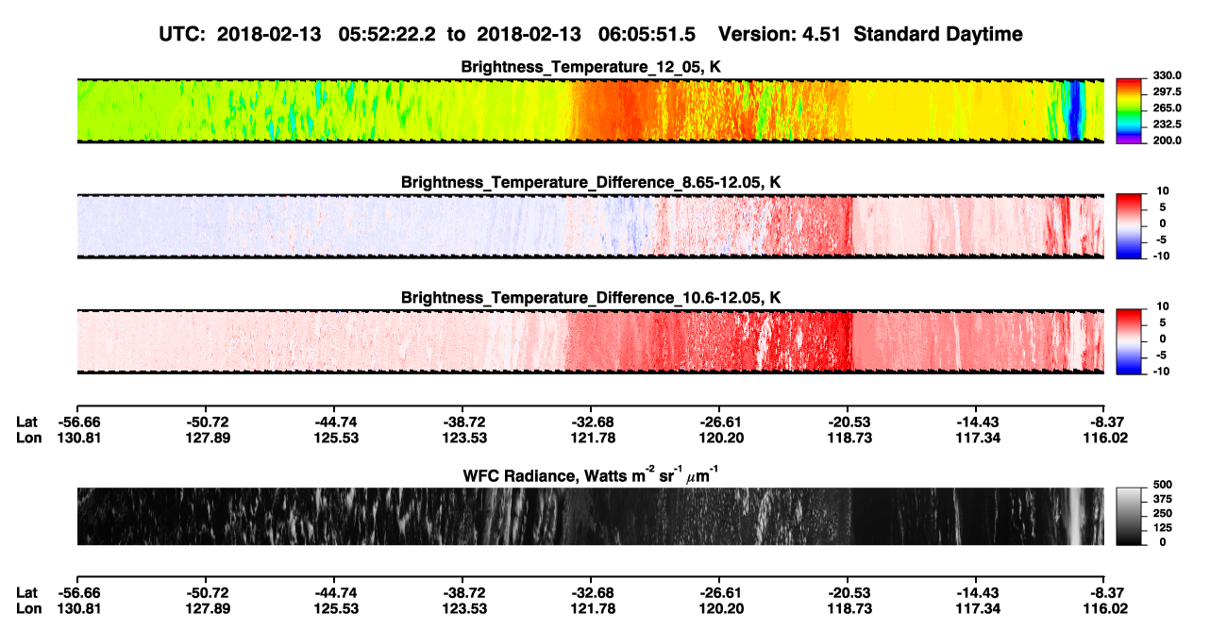Viewport: 1227px width, 629px height.
Task: Click the upper axis 'Lon' row label
Action: 28,438
